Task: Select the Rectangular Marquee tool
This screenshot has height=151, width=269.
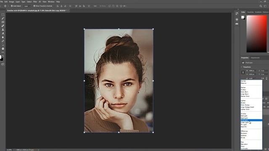Action: point(3,15)
